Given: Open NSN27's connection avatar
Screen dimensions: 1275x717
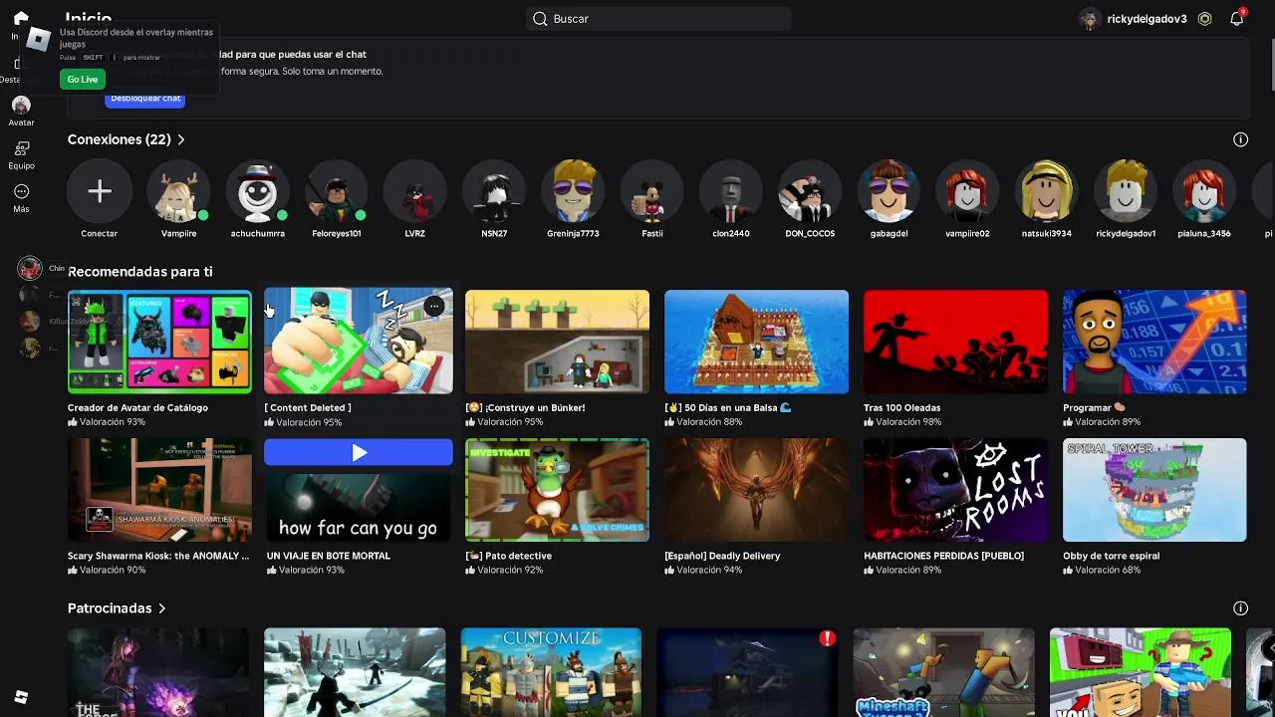Looking at the screenshot, I should tap(494, 191).
